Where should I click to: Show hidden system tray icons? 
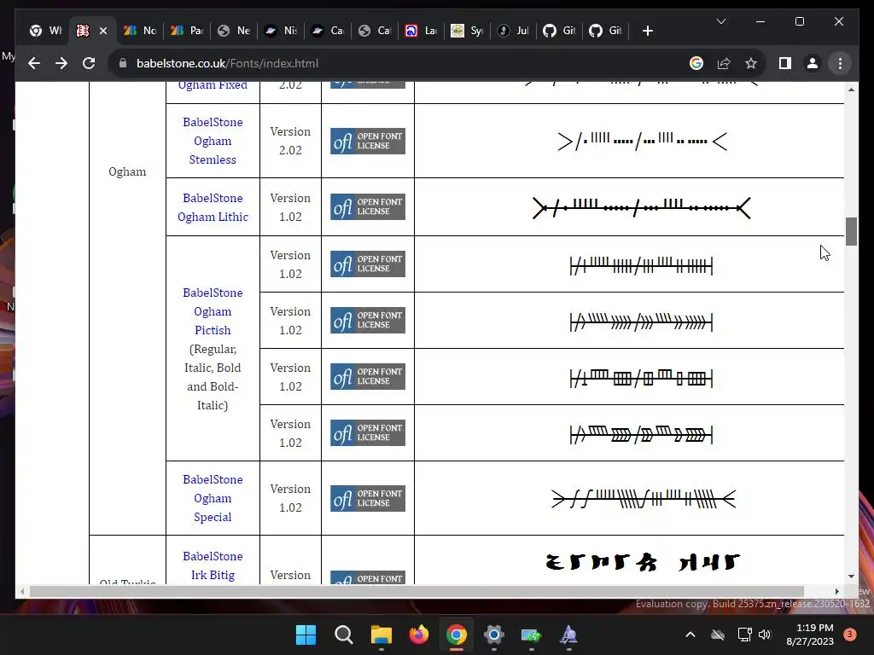click(690, 635)
